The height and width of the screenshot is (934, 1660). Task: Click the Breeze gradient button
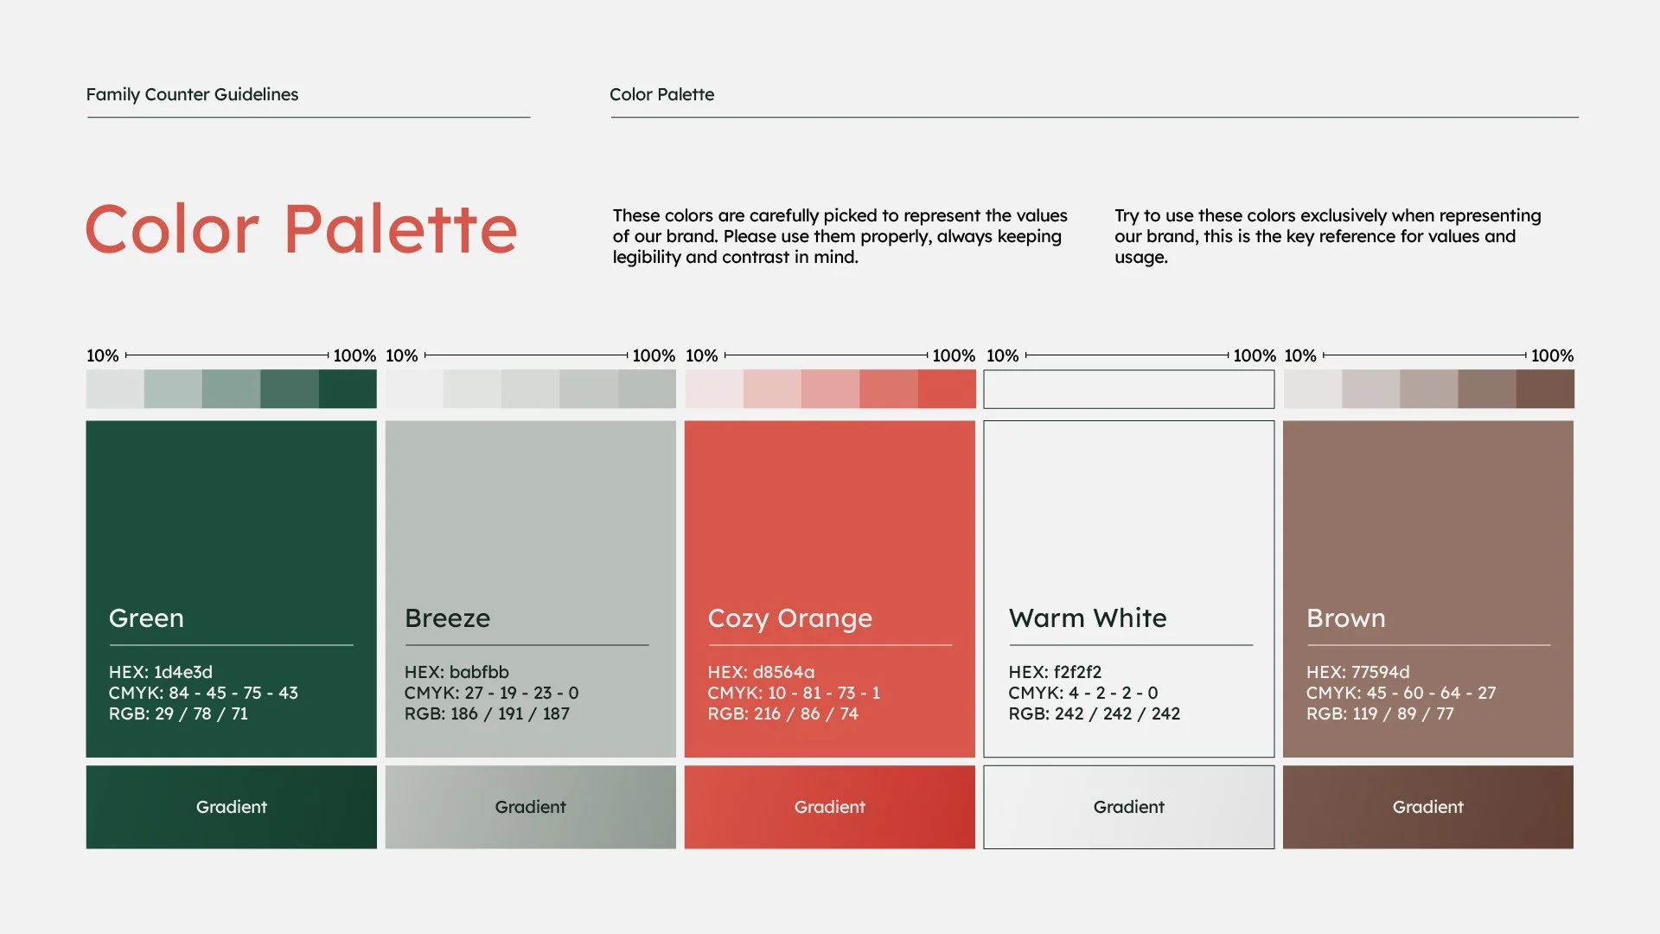[530, 807]
